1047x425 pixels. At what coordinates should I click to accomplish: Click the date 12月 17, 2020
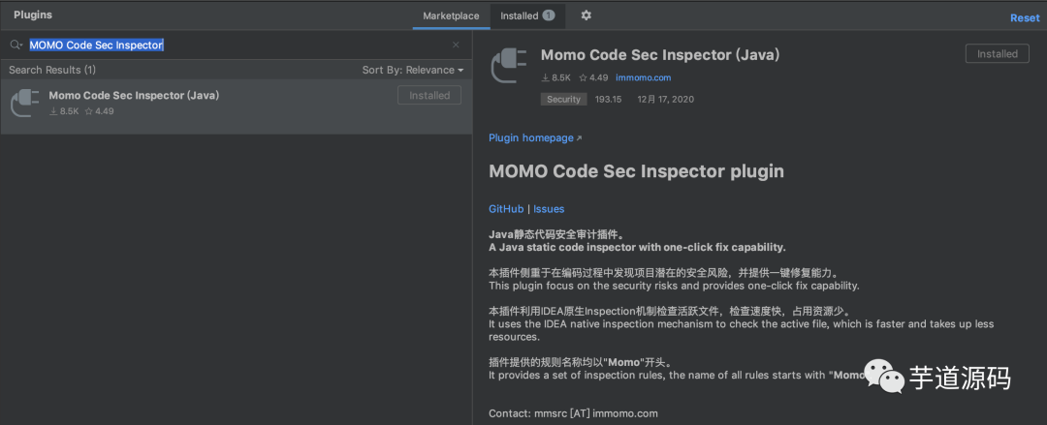(666, 100)
